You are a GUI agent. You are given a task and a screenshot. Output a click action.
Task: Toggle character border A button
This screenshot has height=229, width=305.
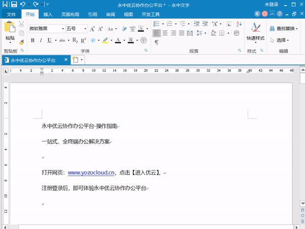pos(141,29)
